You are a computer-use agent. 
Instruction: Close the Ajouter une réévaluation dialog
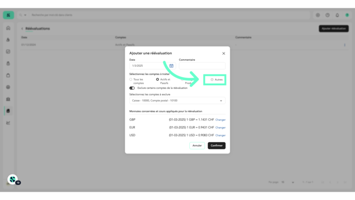pyautogui.click(x=223, y=54)
